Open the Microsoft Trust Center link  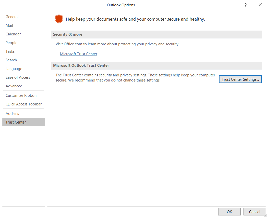(79, 54)
